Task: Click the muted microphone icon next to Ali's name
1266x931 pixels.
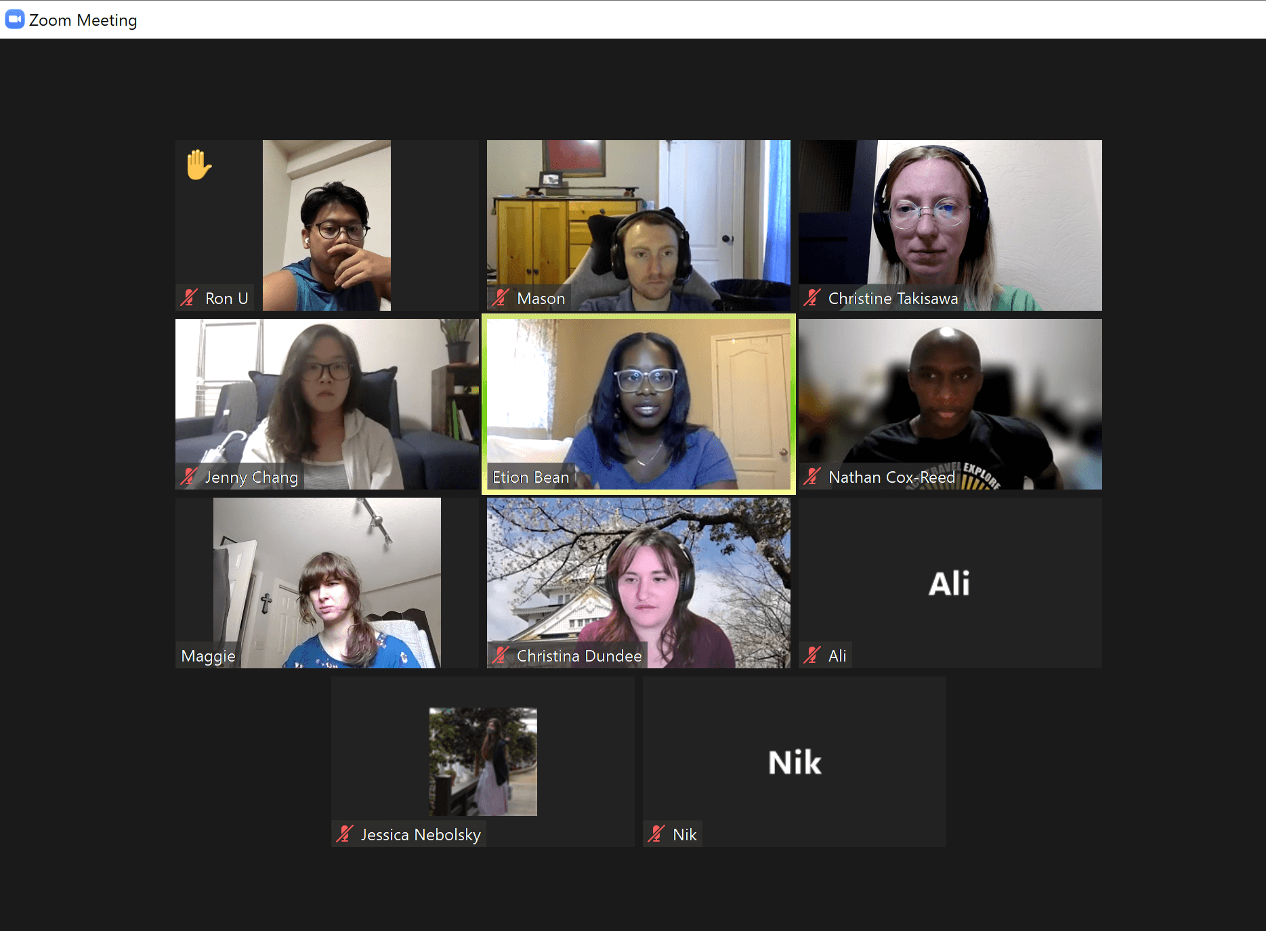Action: coord(812,655)
